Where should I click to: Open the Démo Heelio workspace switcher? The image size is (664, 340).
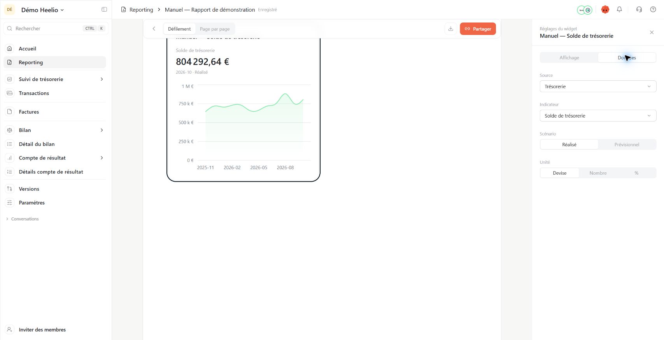[42, 10]
